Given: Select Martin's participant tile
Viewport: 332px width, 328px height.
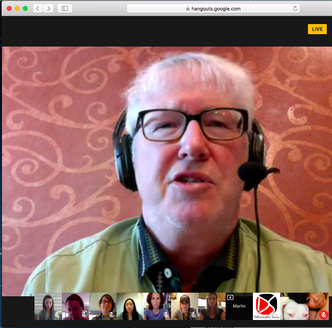Looking at the screenshot, I should (x=239, y=307).
